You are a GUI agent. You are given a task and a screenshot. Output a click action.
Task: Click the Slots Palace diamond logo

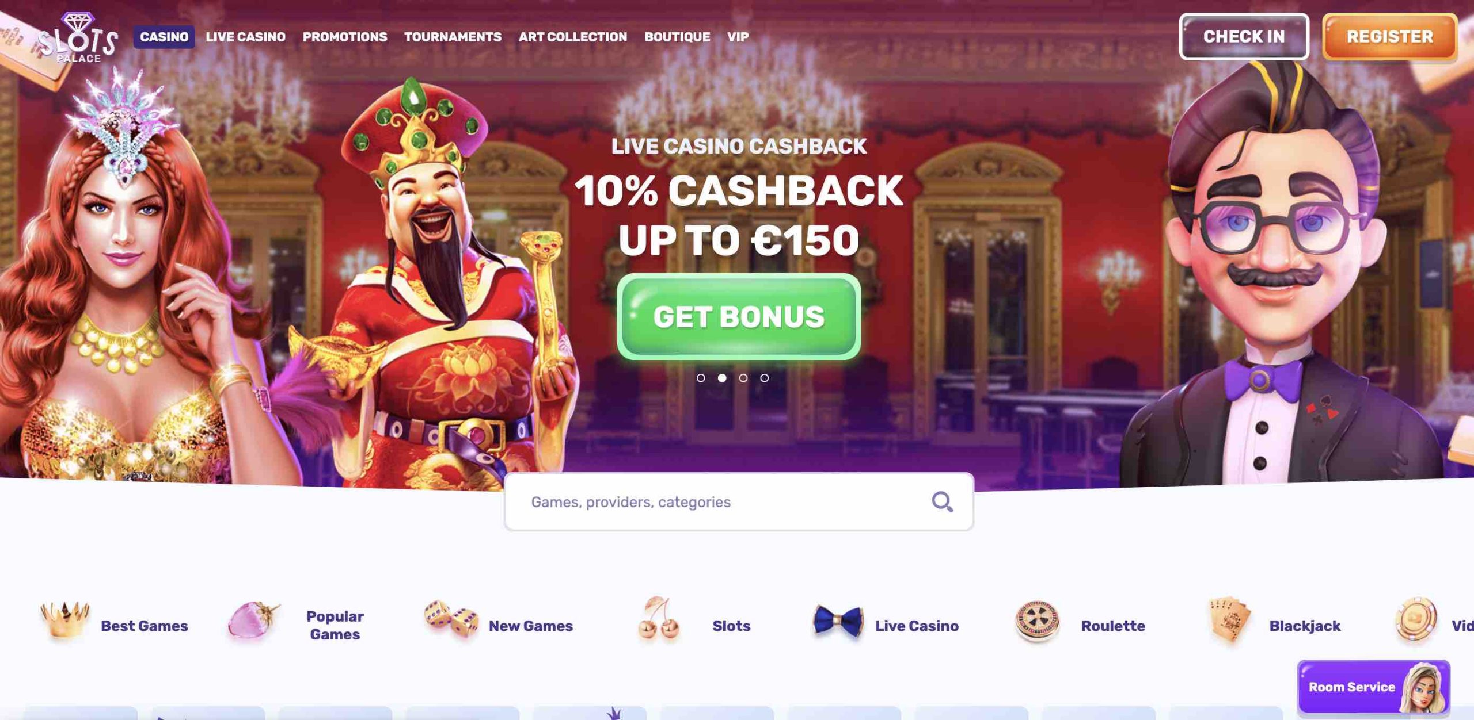click(x=78, y=37)
